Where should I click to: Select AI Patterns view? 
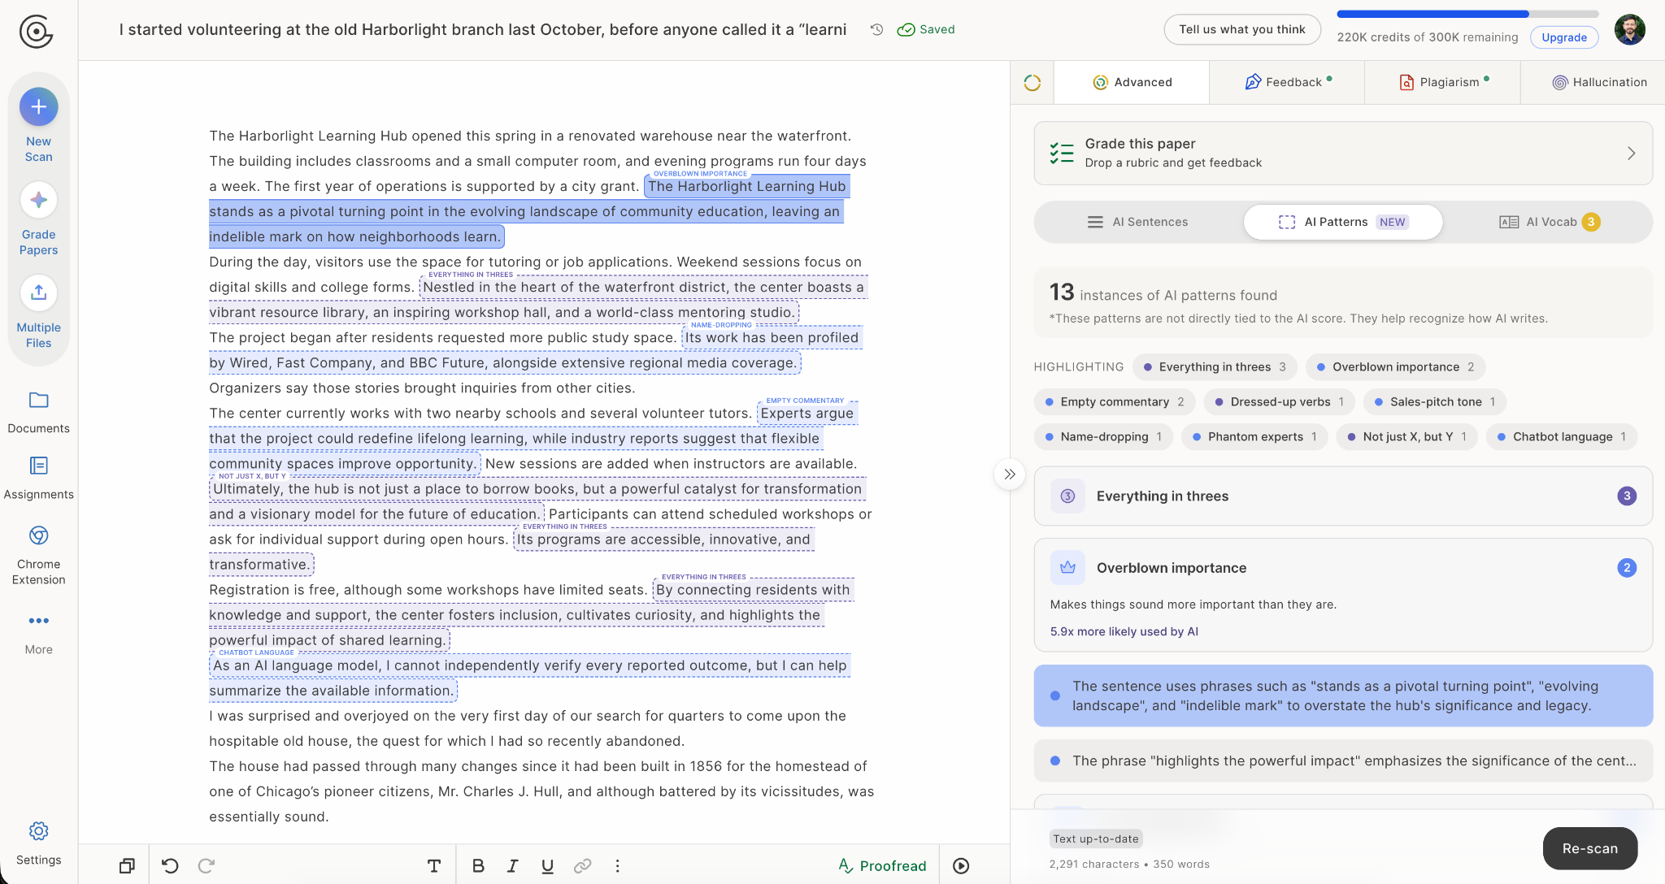point(1343,222)
